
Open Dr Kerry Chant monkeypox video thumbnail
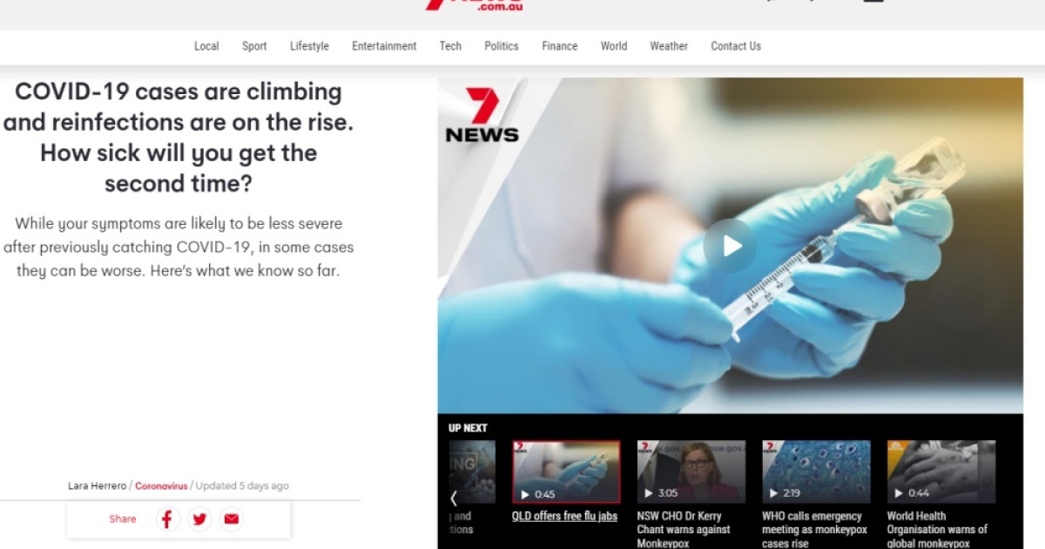[691, 471]
